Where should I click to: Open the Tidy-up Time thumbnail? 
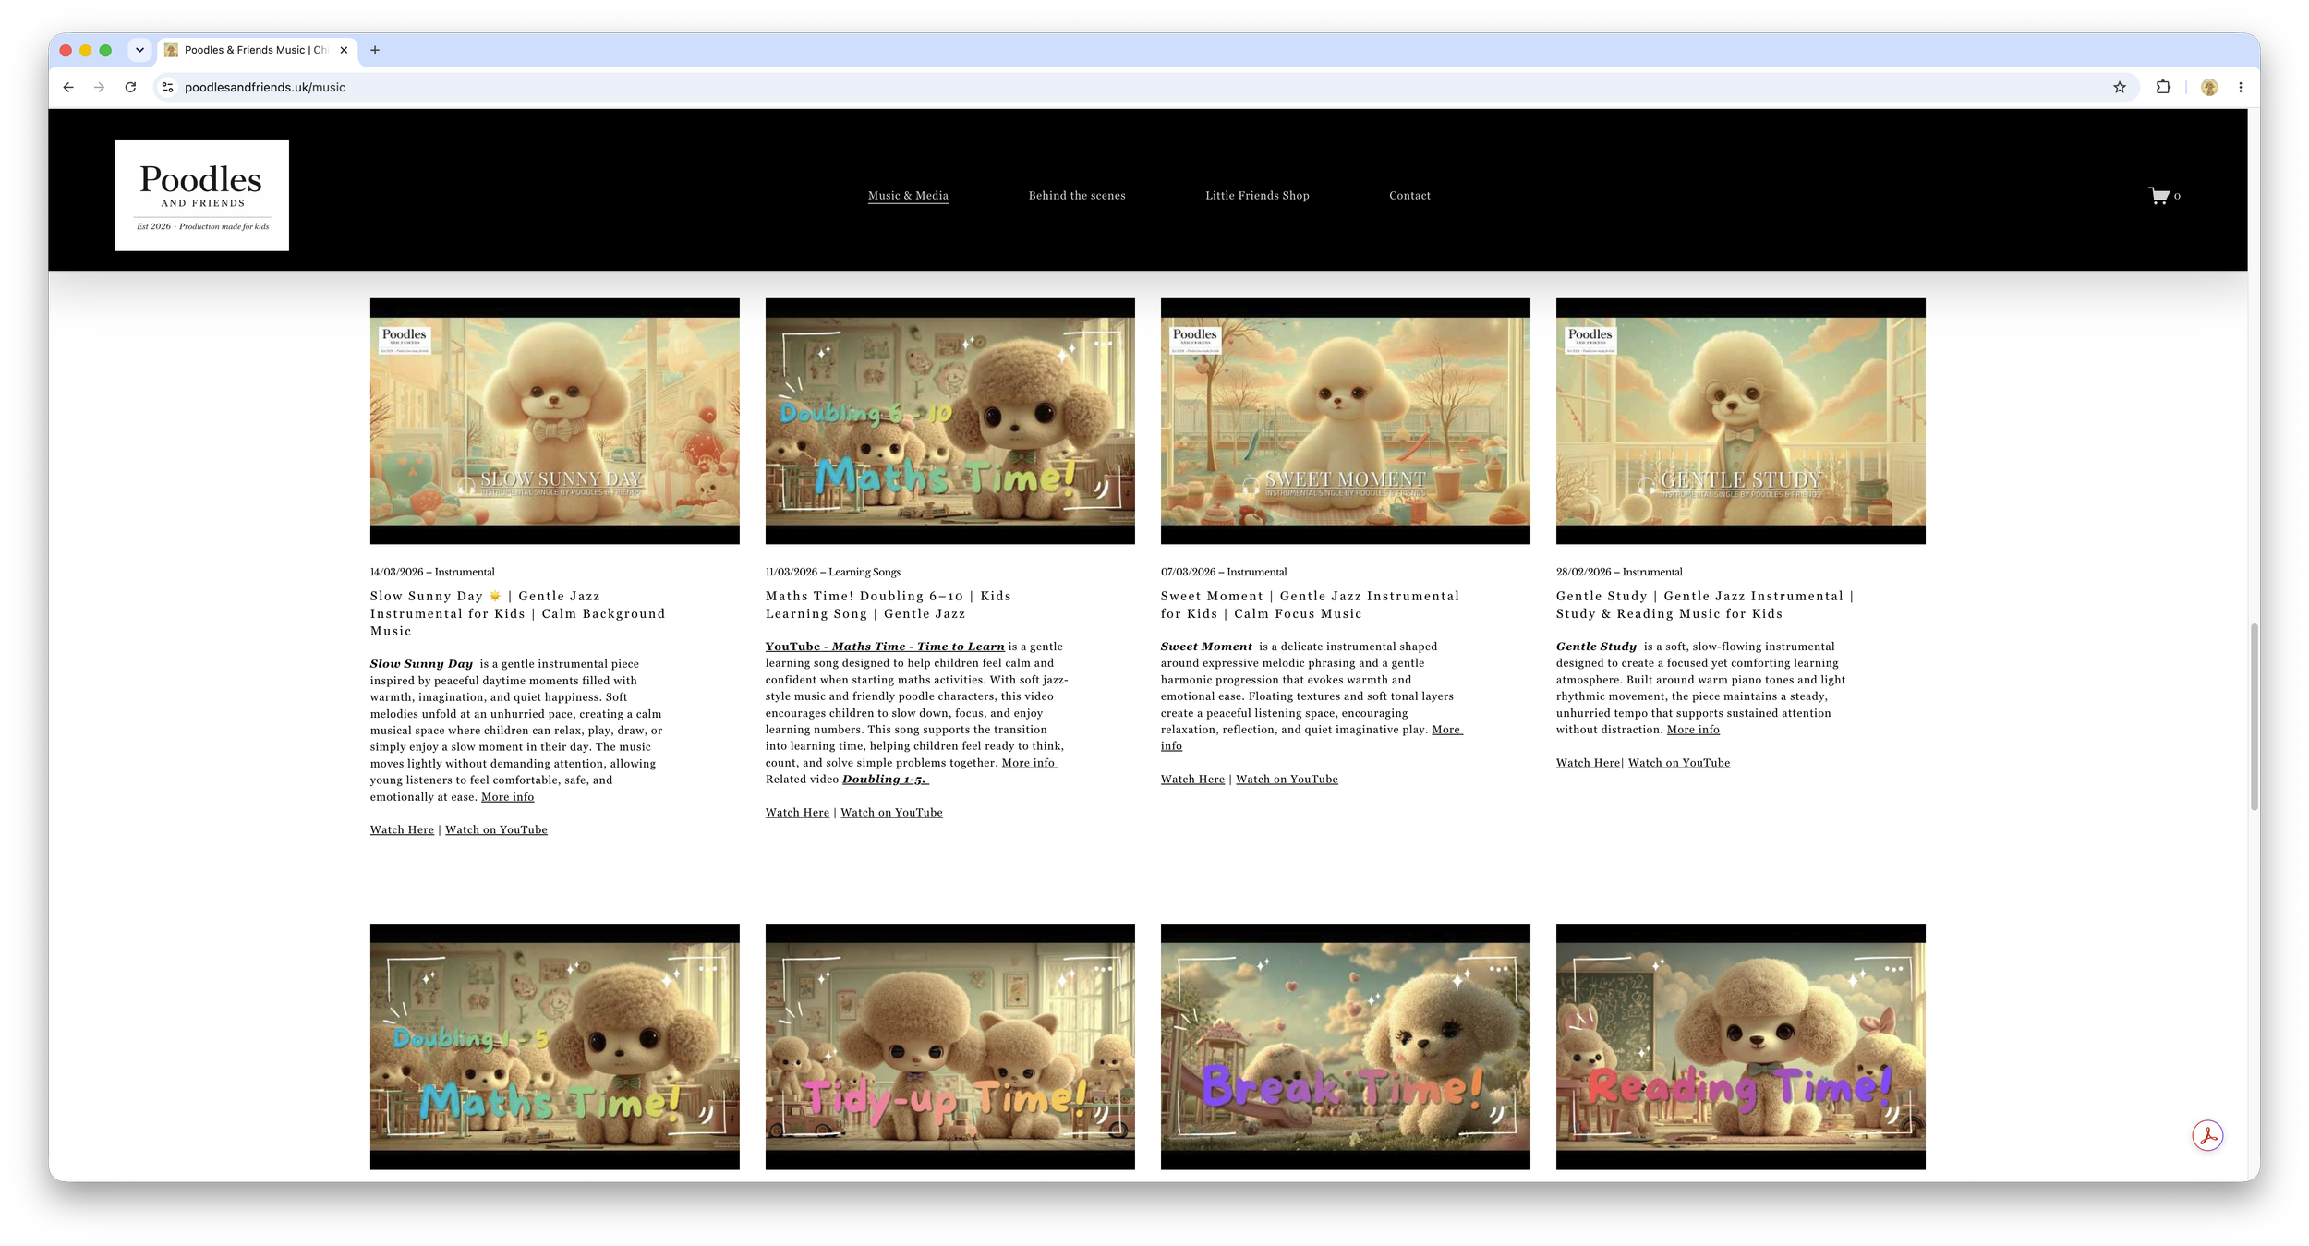[949, 1046]
